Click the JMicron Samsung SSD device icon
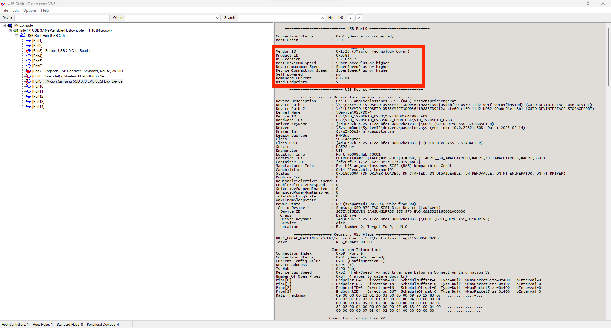This screenshot has height=328, width=611. [x=28, y=81]
